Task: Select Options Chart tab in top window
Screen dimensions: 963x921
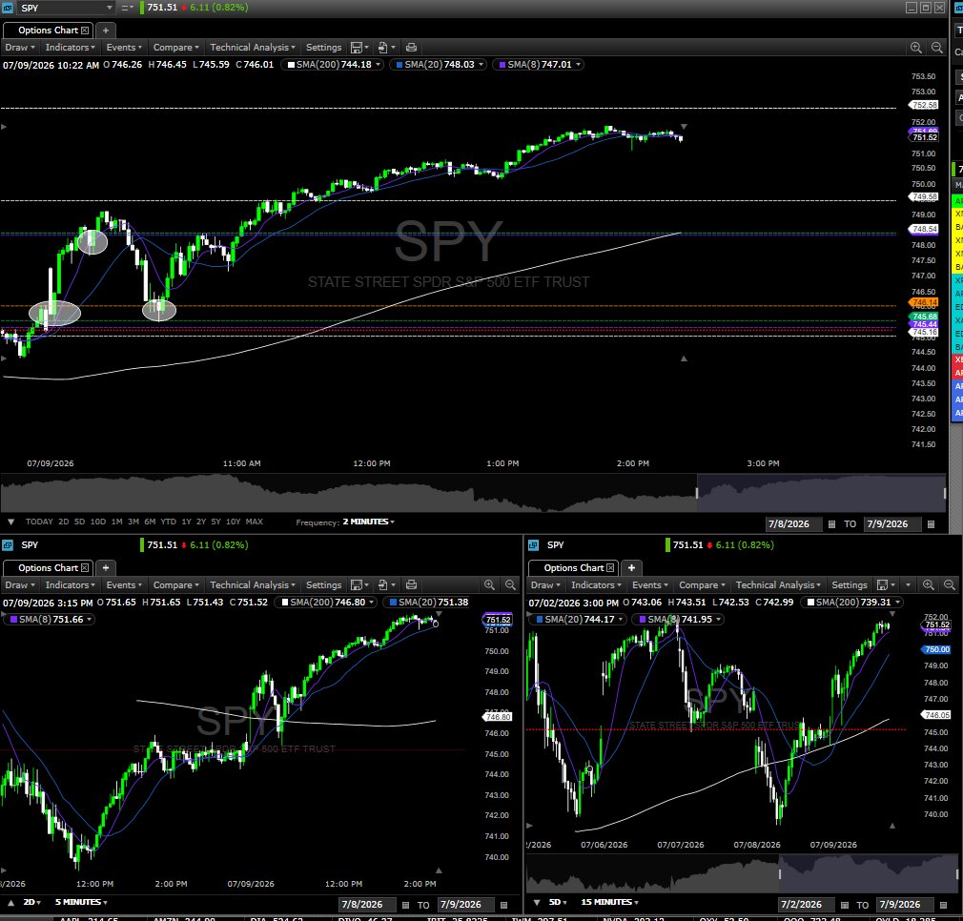Action: (48, 31)
